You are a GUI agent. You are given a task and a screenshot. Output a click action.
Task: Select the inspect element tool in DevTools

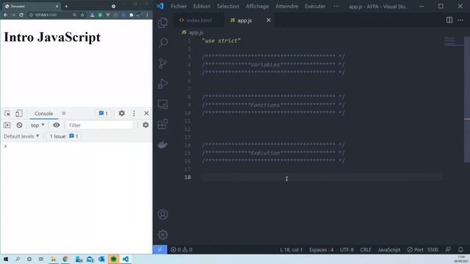[7, 114]
